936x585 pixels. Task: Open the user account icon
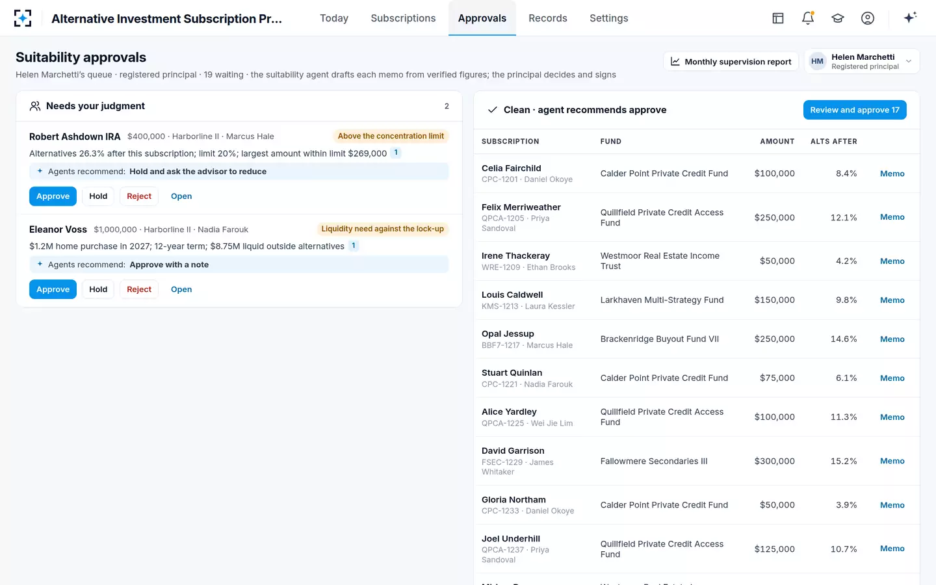point(868,18)
